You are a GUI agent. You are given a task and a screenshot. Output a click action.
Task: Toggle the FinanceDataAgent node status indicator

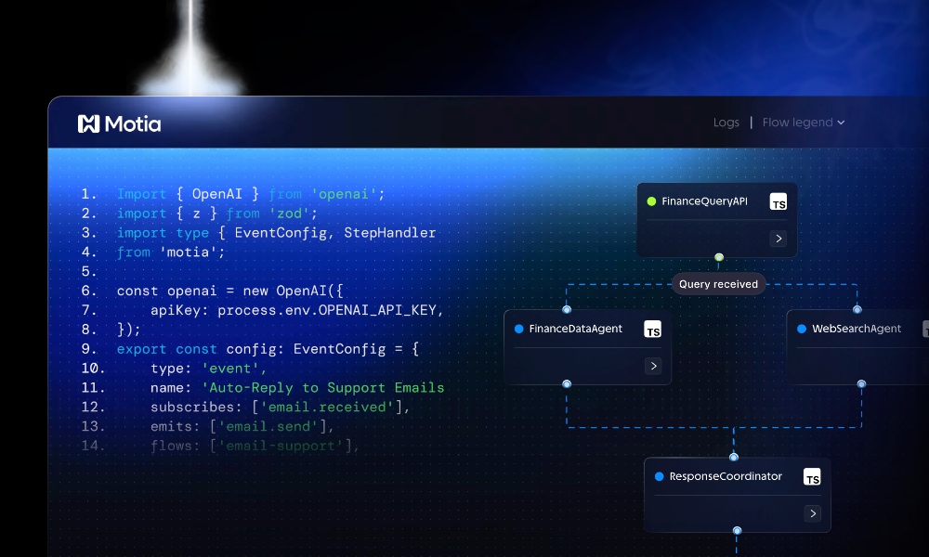click(518, 328)
